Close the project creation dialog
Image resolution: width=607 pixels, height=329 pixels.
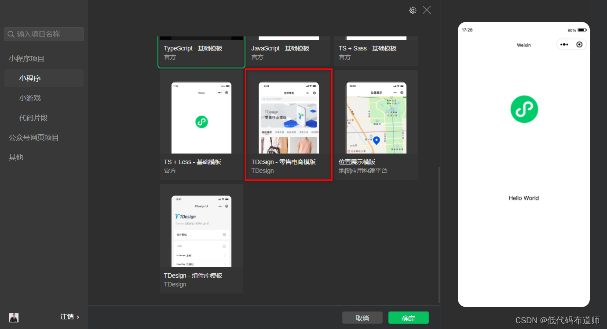click(427, 10)
